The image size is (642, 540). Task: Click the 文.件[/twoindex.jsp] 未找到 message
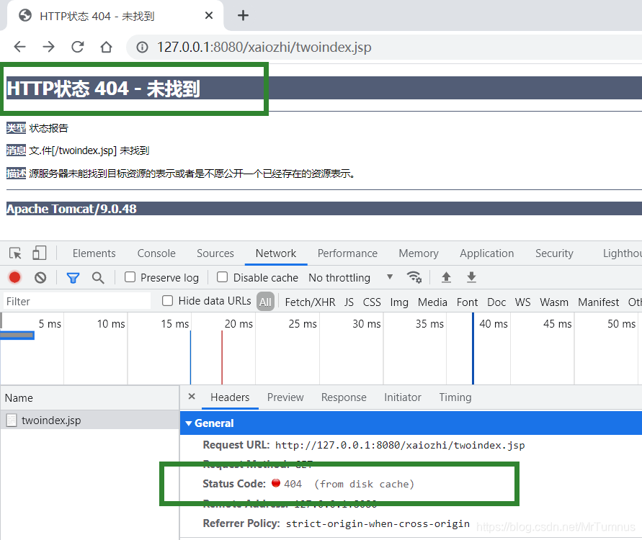click(89, 150)
